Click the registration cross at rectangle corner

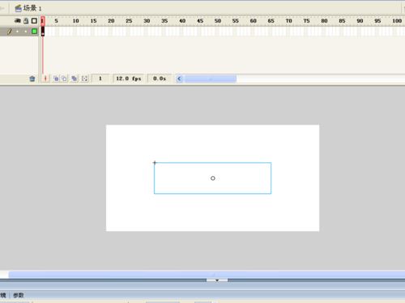coord(155,162)
